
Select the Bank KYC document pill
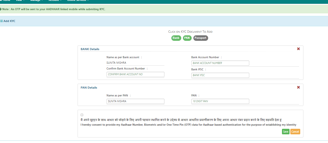176,38
